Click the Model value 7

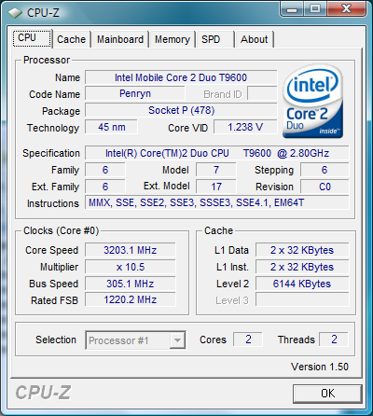[x=216, y=170]
